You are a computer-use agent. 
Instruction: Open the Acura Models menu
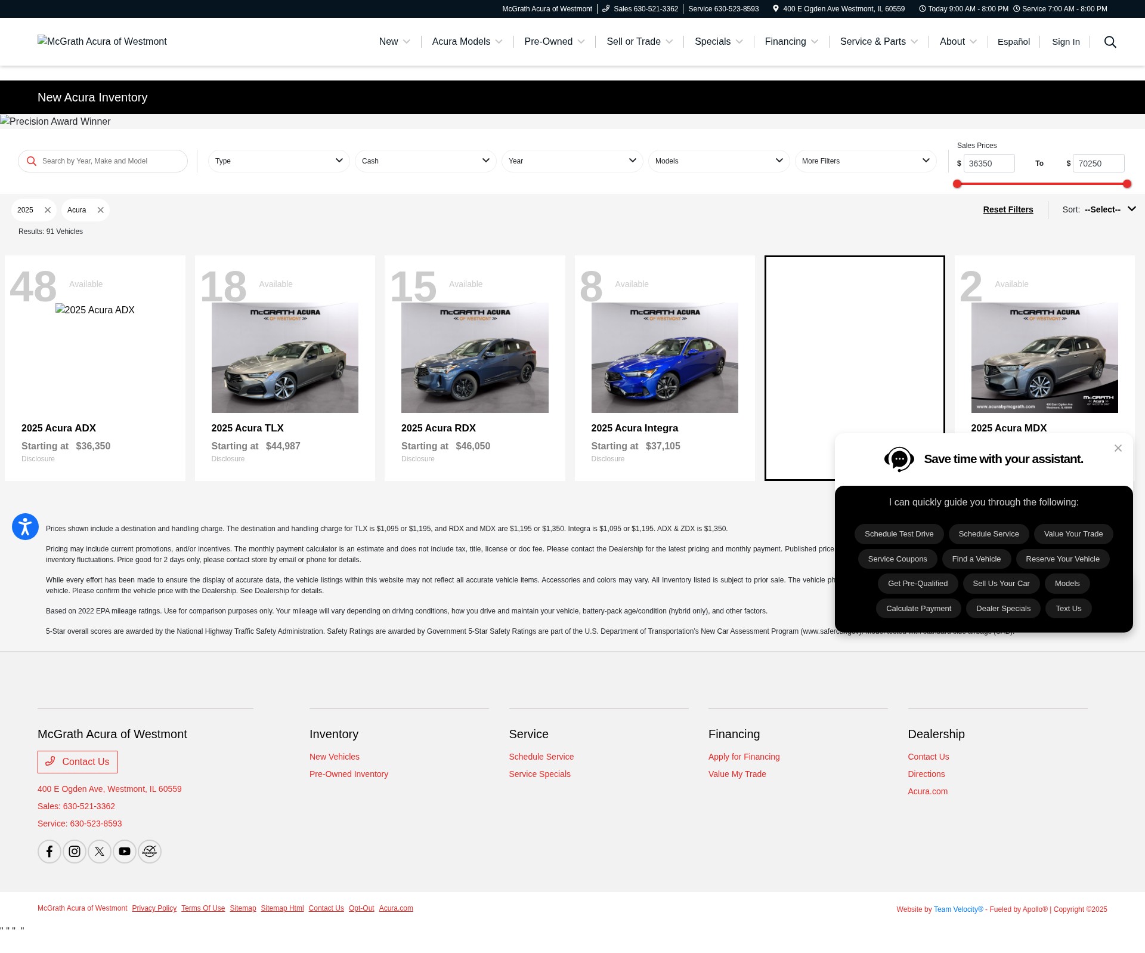(467, 42)
